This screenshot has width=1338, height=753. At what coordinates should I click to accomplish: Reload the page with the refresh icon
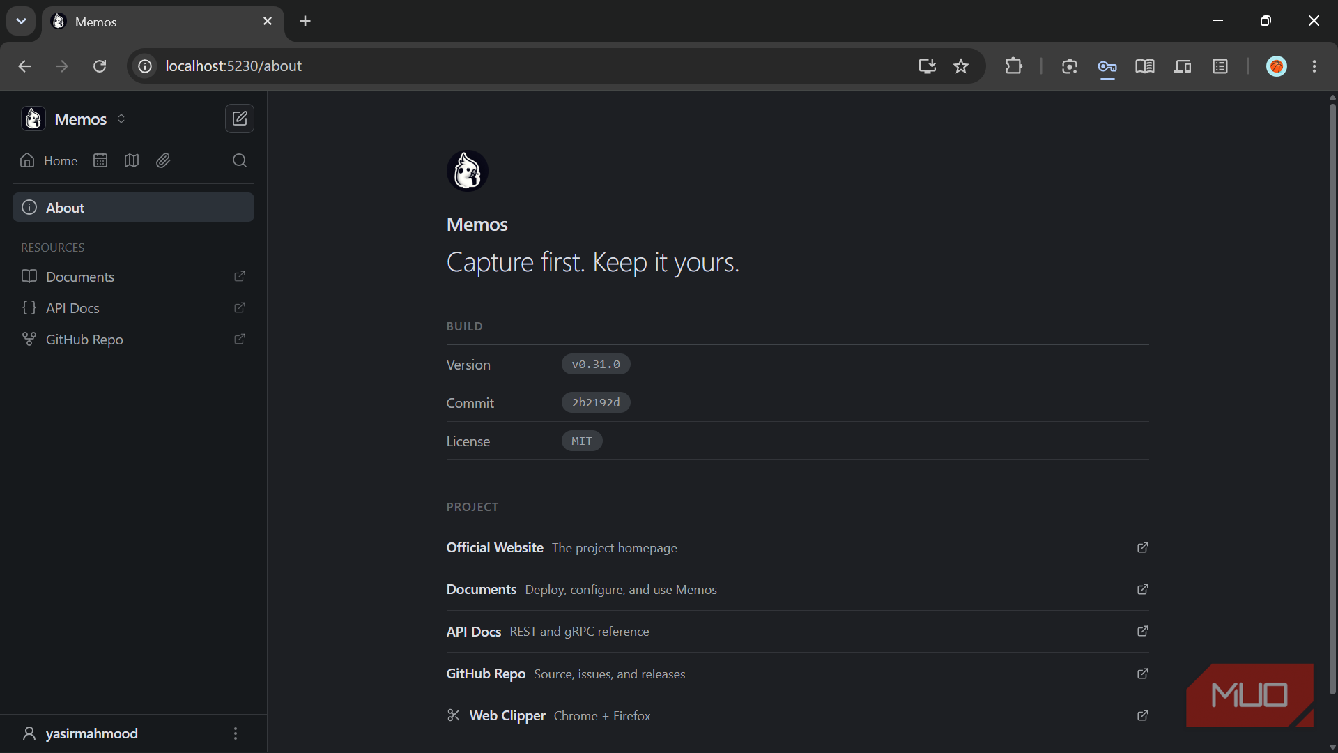click(100, 66)
